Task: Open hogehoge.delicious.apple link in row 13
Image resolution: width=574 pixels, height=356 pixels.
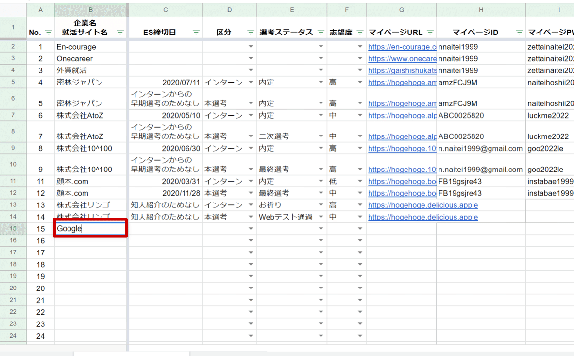Action: click(x=423, y=205)
